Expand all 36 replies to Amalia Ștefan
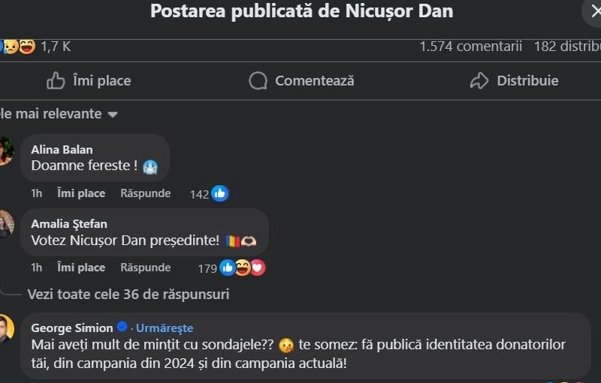The image size is (601, 383). pyautogui.click(x=128, y=295)
